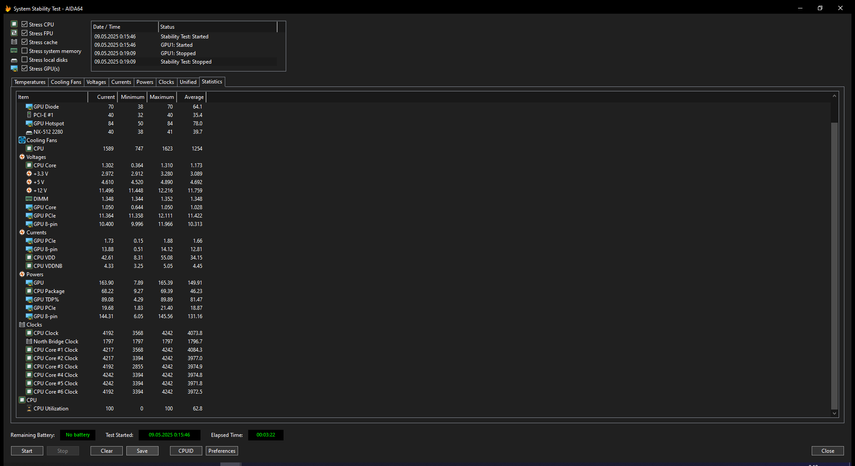Image resolution: width=855 pixels, height=466 pixels.
Task: Click the Cooling Fans group icon
Action: coord(22,140)
